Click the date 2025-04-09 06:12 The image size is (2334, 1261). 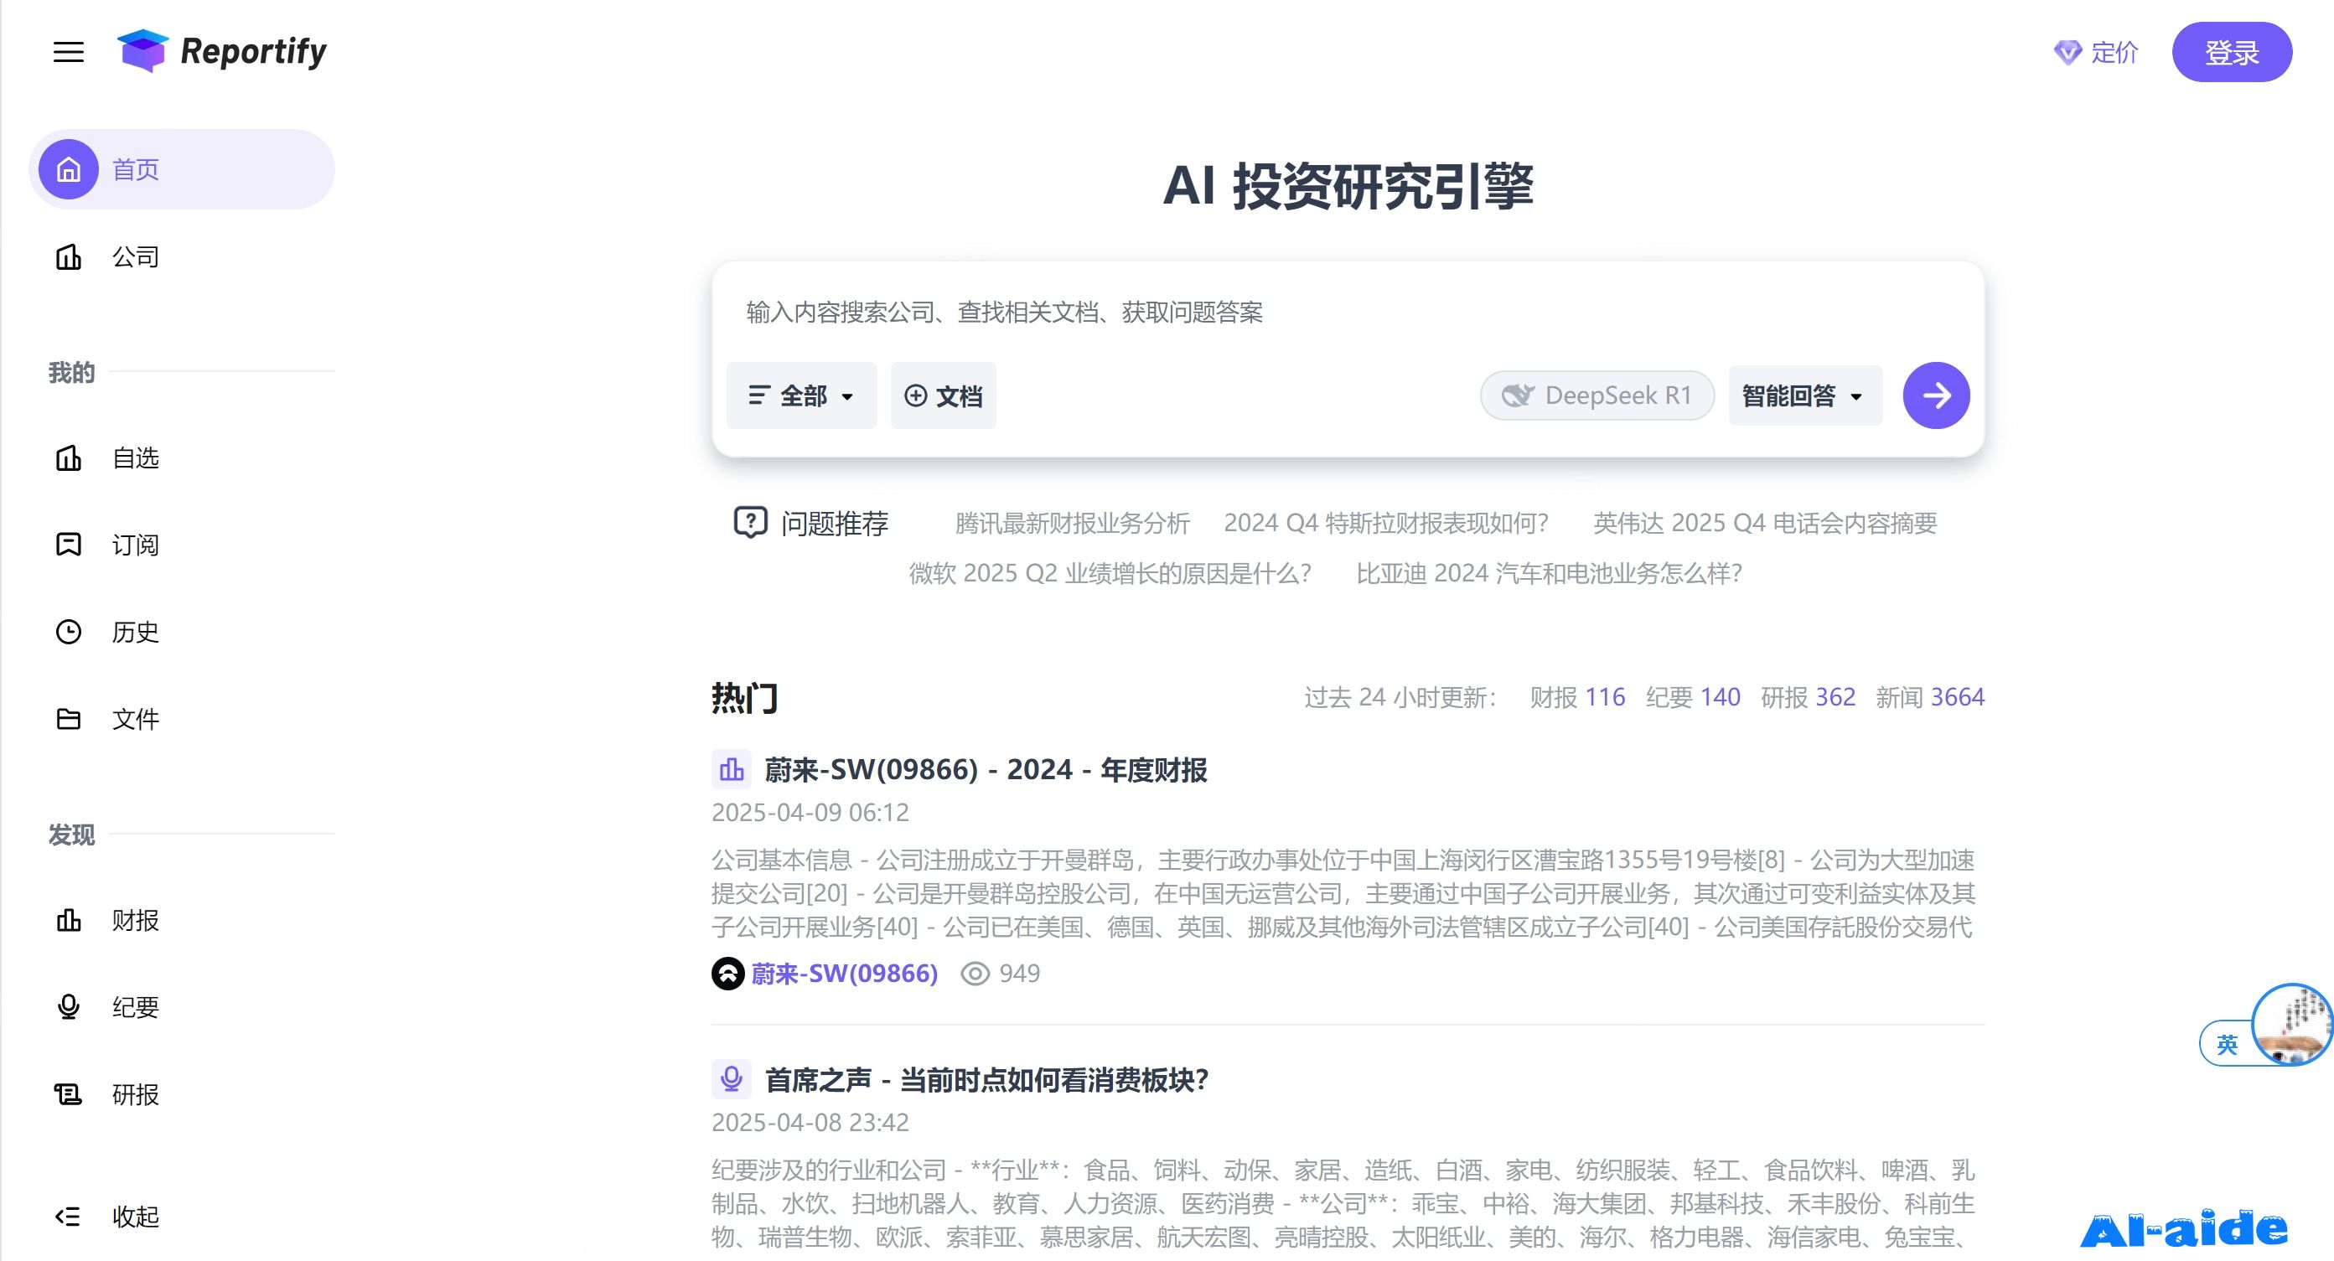click(810, 813)
